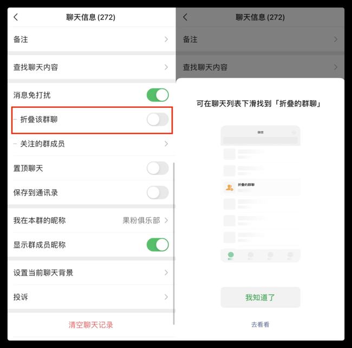
Task: Click 我知道了 button
Action: coord(260,297)
